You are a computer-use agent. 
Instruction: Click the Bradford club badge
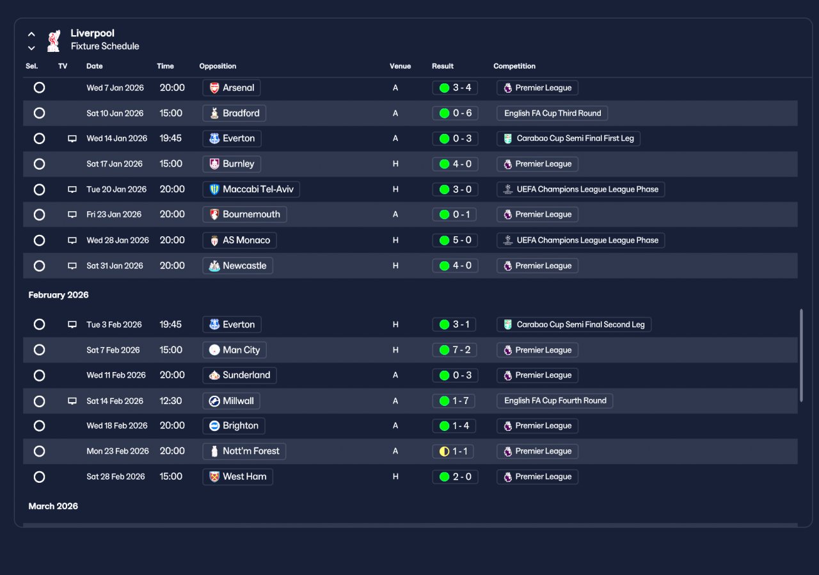[x=214, y=113]
